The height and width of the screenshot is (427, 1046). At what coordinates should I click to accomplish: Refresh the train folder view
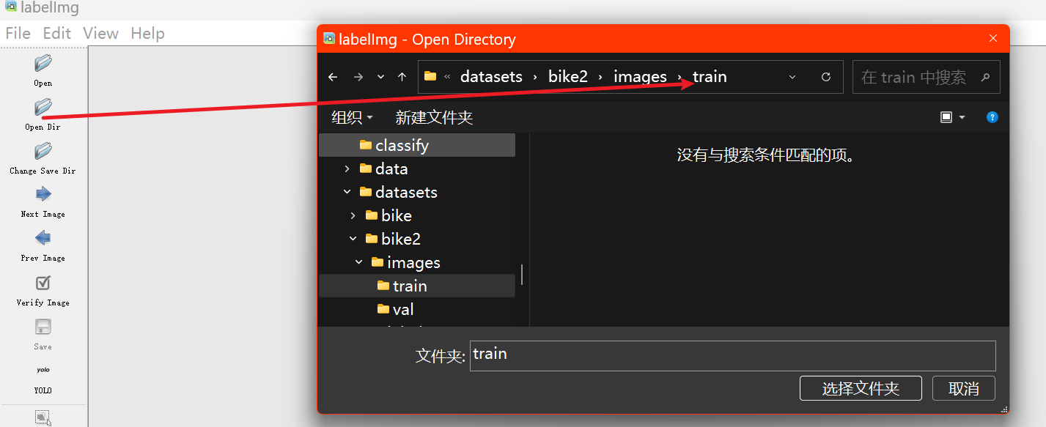pyautogui.click(x=826, y=76)
